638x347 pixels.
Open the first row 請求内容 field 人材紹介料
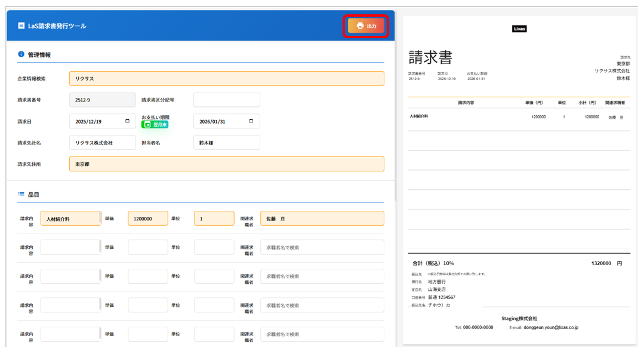click(x=70, y=219)
